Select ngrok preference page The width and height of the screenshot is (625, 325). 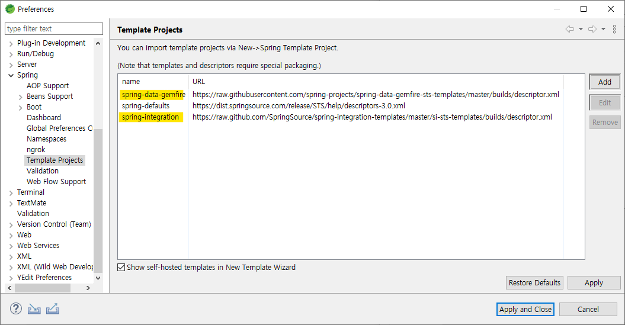tap(36, 149)
